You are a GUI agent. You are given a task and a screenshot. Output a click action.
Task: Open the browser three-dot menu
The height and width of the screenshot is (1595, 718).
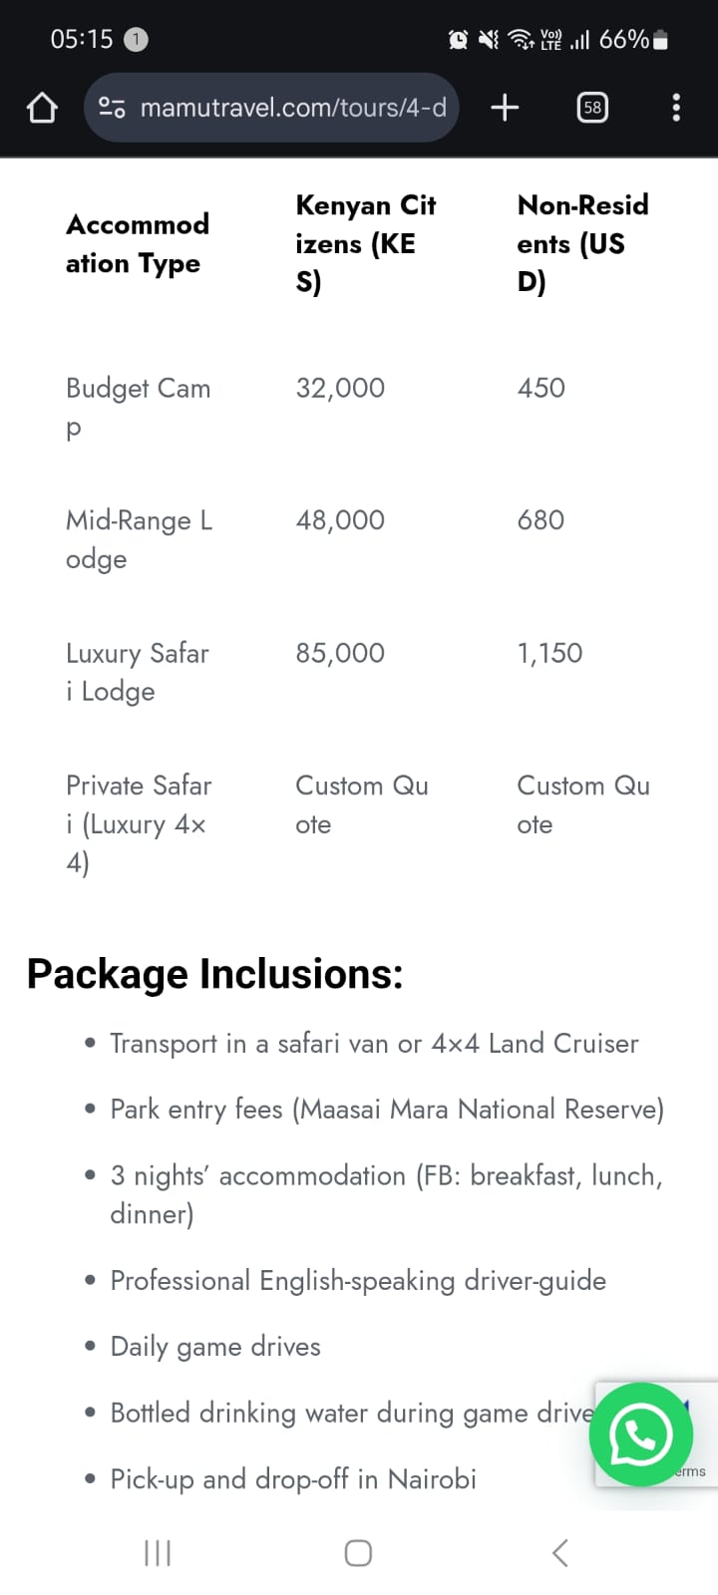click(x=676, y=108)
